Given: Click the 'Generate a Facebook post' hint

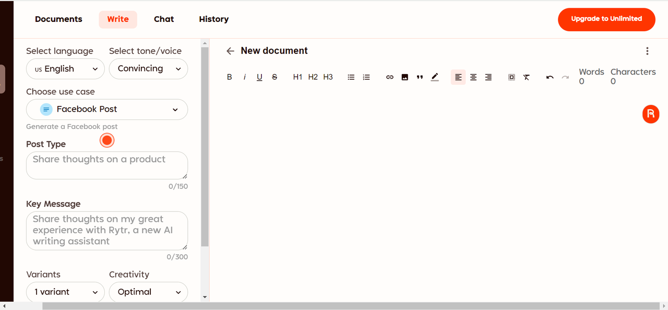Looking at the screenshot, I should pos(72,127).
